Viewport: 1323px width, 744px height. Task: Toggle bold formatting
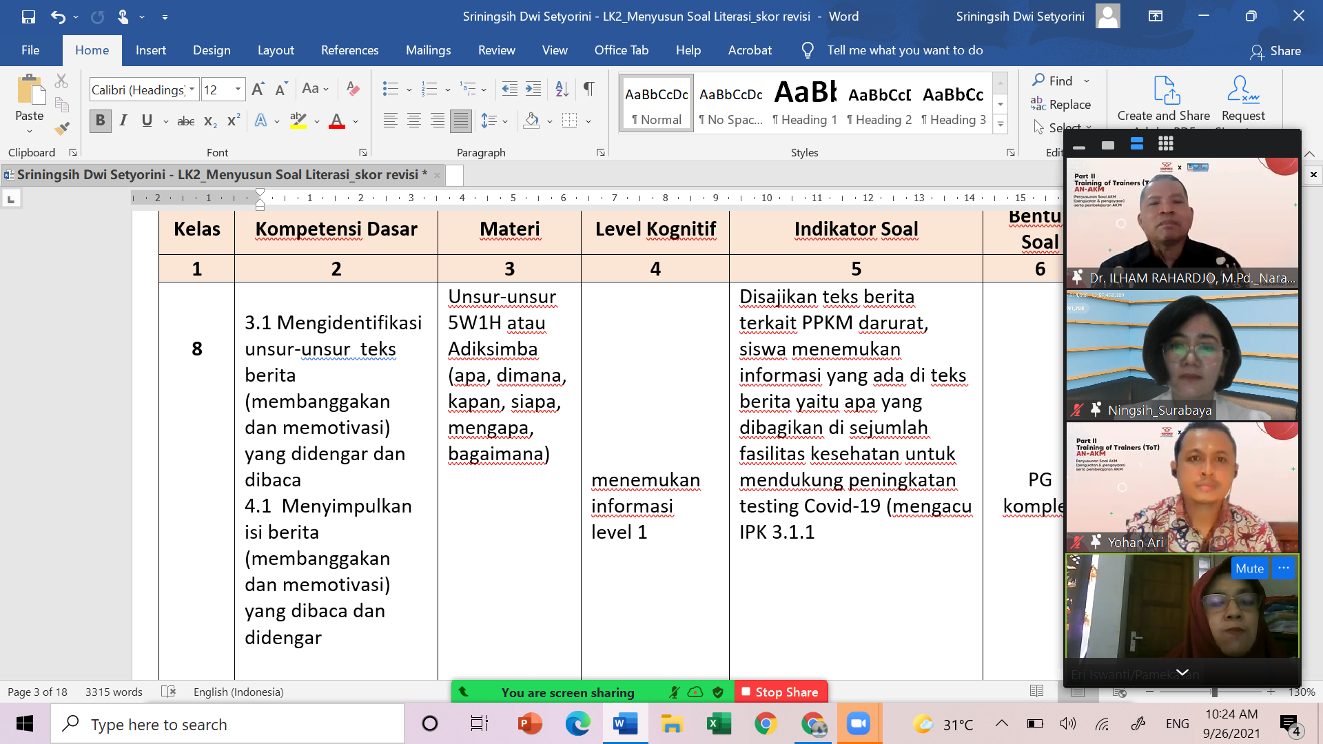[100, 121]
